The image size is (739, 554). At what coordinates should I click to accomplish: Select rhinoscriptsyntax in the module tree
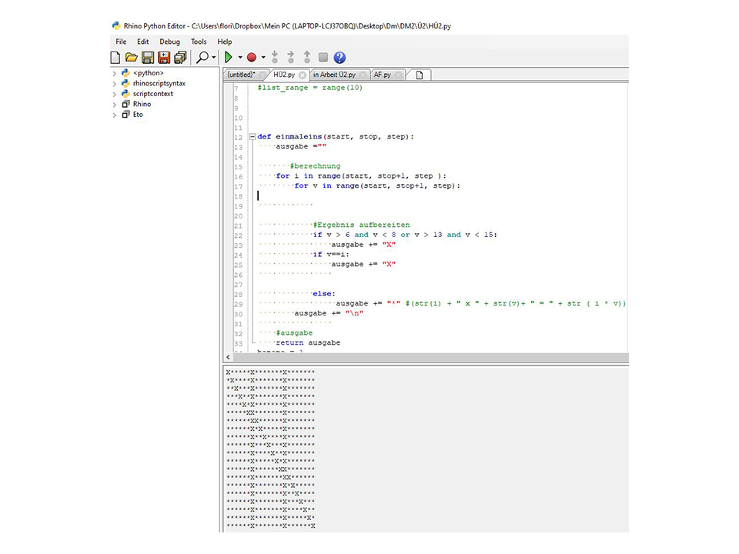point(159,83)
